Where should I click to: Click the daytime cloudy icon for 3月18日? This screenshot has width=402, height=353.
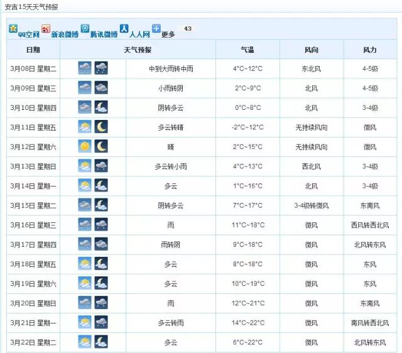pyautogui.click(x=85, y=264)
